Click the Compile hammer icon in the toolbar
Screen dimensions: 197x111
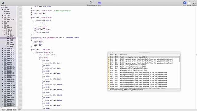[92, 2]
